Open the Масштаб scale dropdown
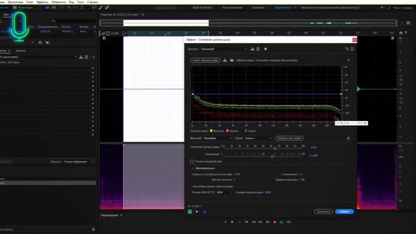The width and height of the screenshot is (416, 234). point(218,138)
